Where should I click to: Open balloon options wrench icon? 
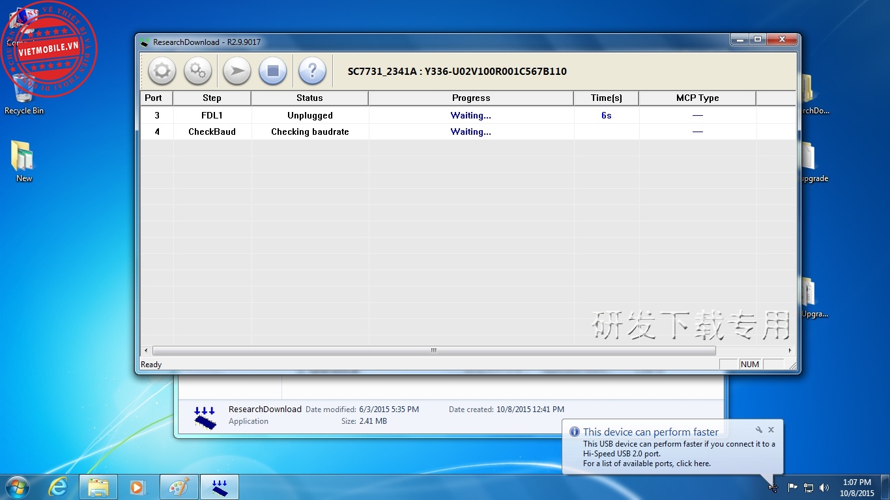click(x=759, y=430)
